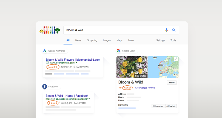Click the Google Local G icon
The height and width of the screenshot is (118, 222).
click(118, 51)
